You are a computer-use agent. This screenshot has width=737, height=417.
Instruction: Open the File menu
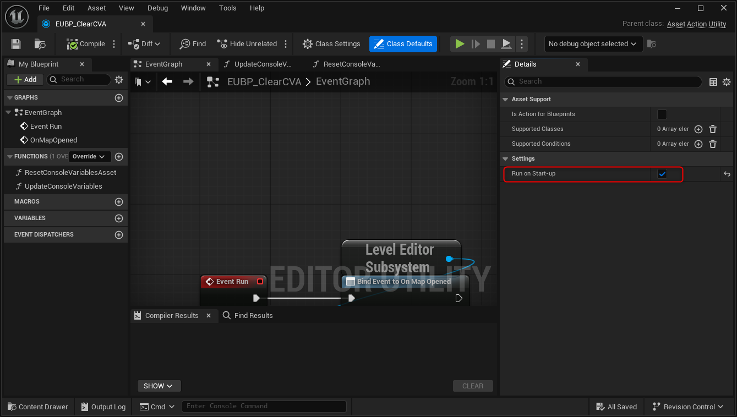44,8
